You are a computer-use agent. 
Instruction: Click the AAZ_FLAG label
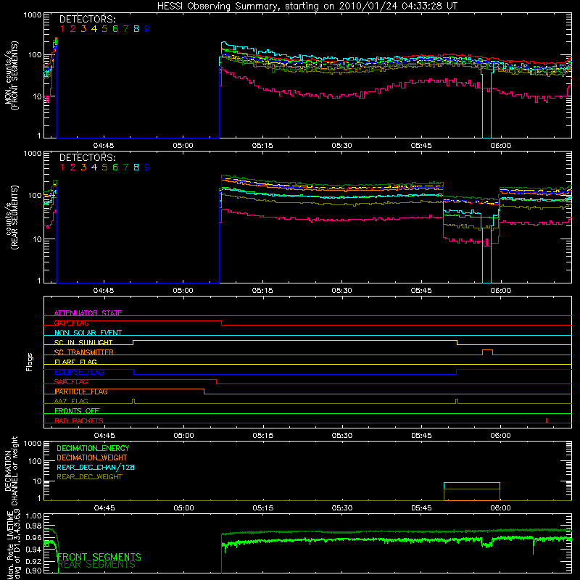(x=71, y=402)
